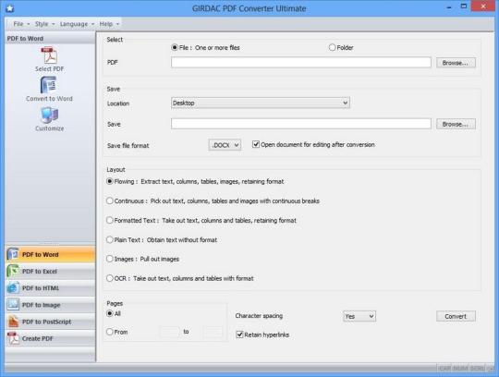Image resolution: width=499 pixels, height=377 pixels.
Task: Click the PDF to PostScript sidebar icon
Action: tap(13, 322)
